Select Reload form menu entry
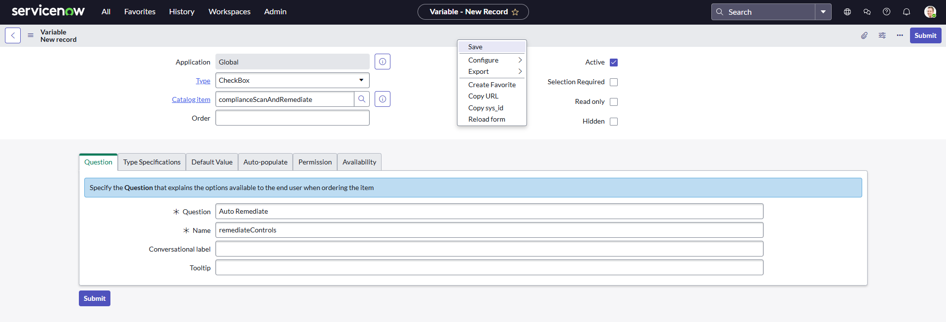946x322 pixels. (492, 119)
